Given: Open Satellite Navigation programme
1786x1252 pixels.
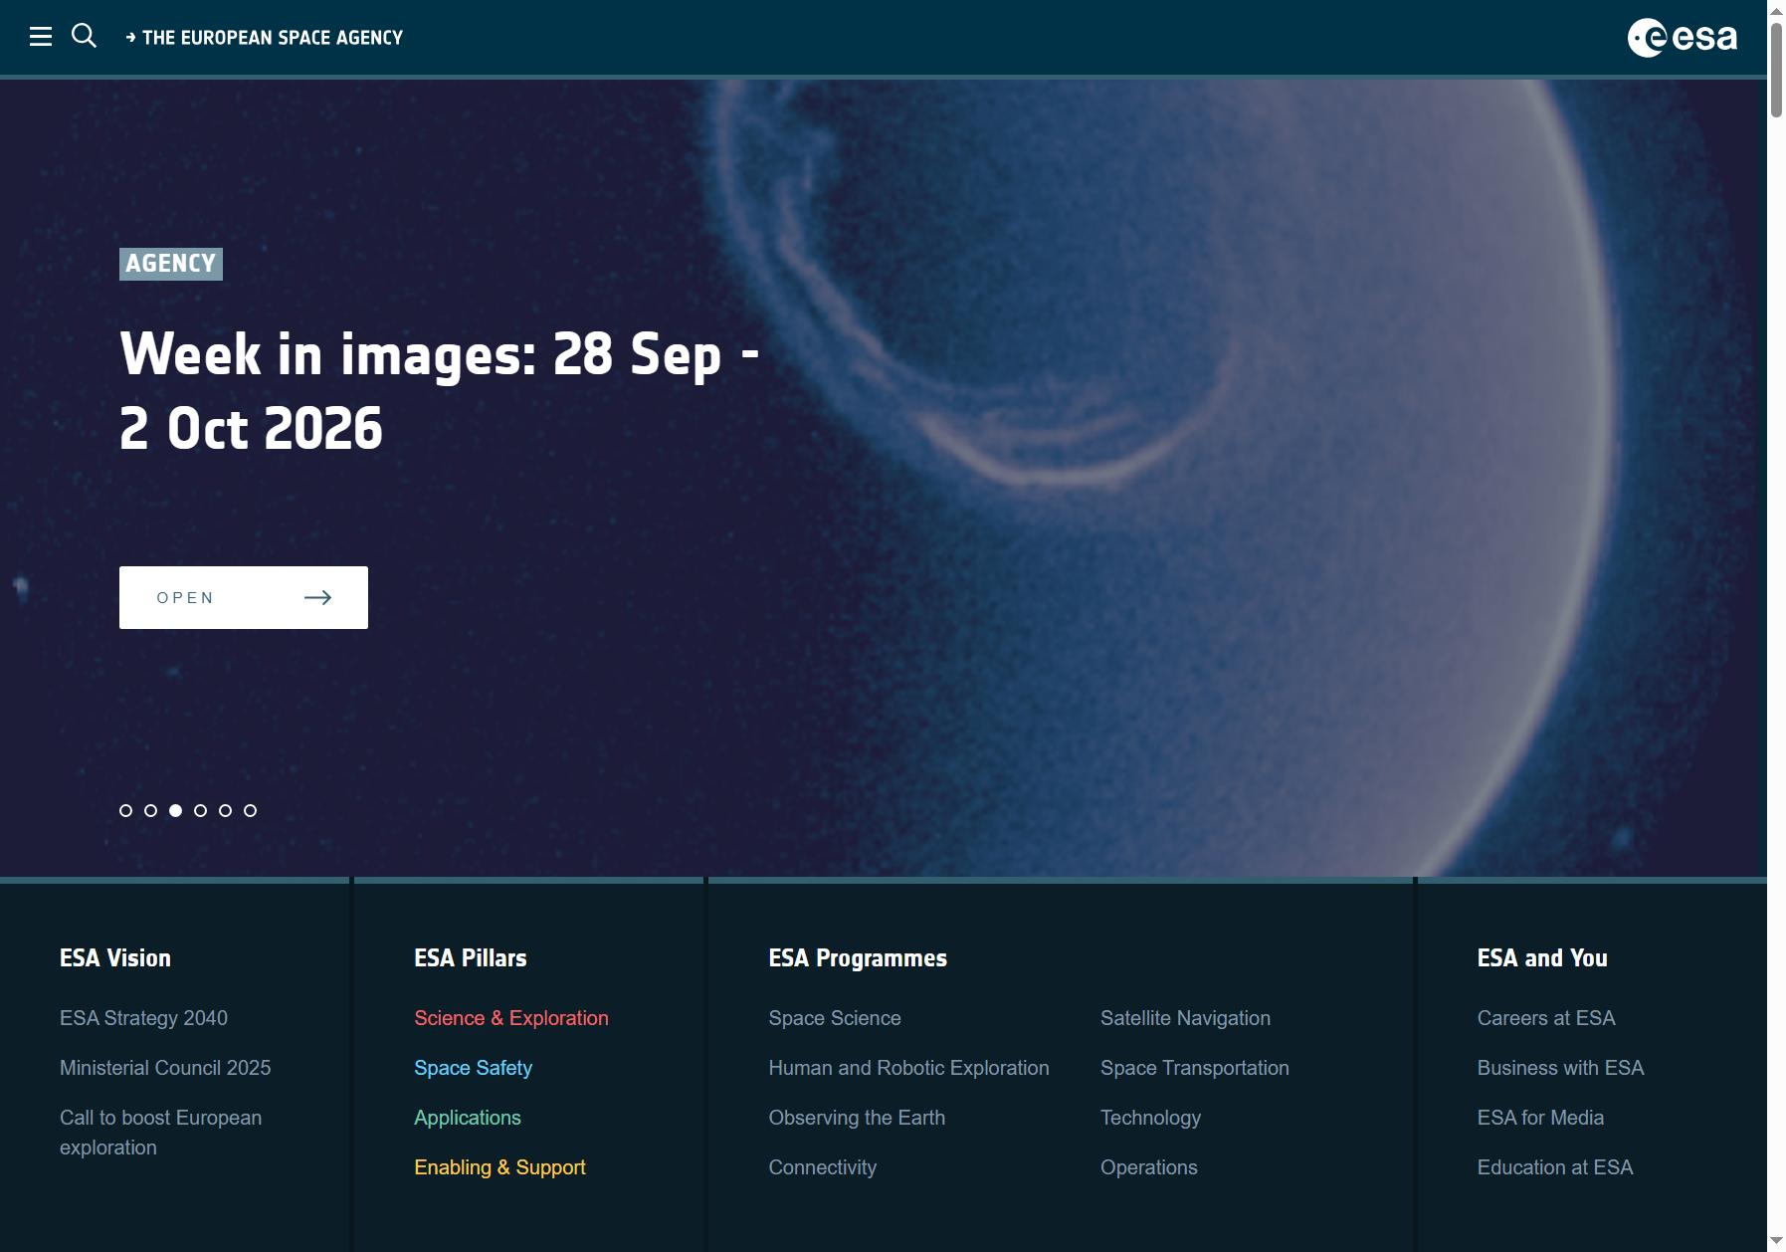Looking at the screenshot, I should 1185,1018.
